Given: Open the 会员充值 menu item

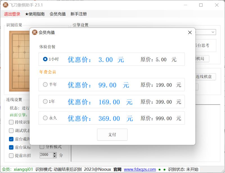Looking at the screenshot, I should coord(57,14).
